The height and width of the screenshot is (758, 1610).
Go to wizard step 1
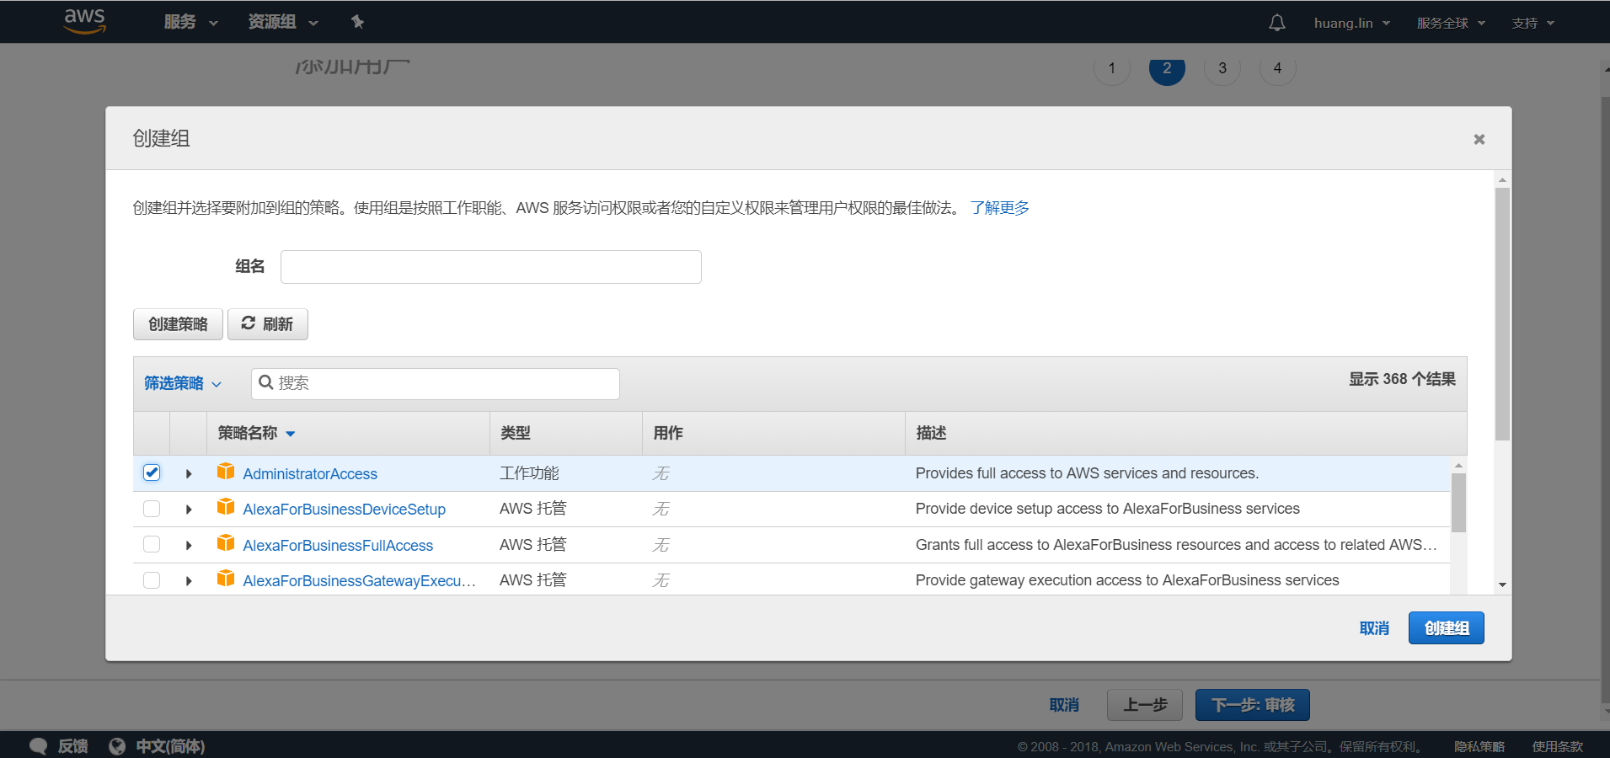(1112, 68)
